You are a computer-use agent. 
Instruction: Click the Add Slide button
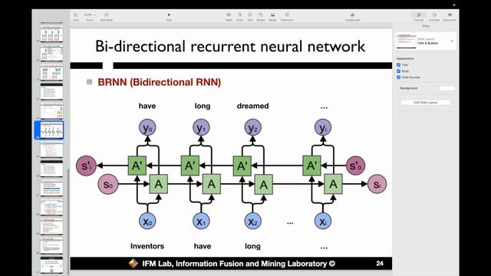(107, 17)
